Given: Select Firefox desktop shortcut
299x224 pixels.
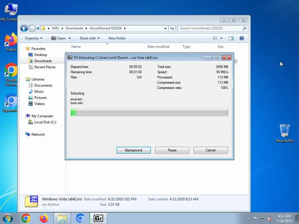Looking at the screenshot, I should [11, 42].
